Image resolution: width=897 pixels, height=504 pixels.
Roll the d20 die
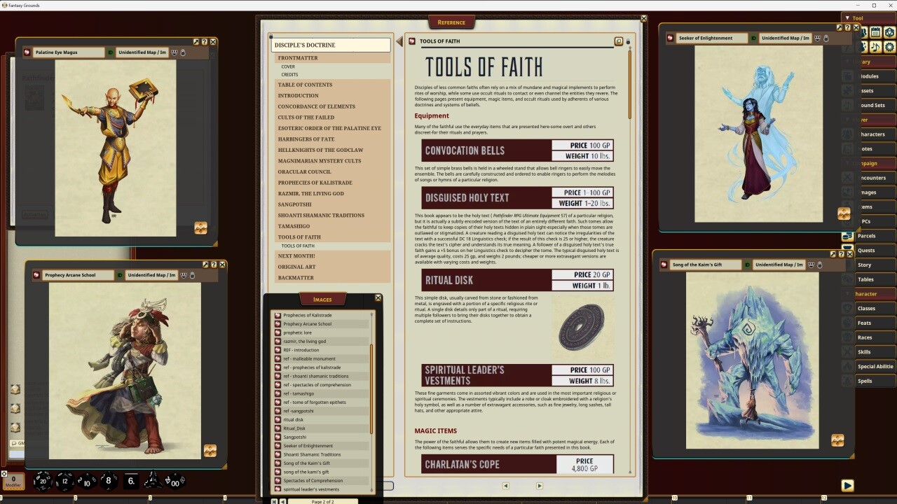(x=43, y=481)
